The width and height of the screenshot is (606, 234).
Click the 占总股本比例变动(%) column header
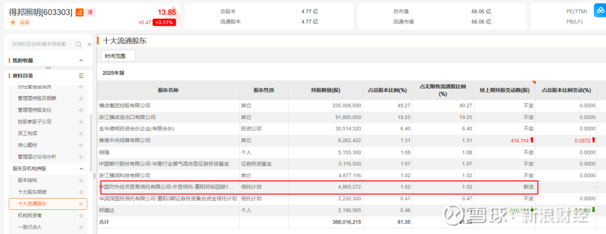pyautogui.click(x=567, y=90)
